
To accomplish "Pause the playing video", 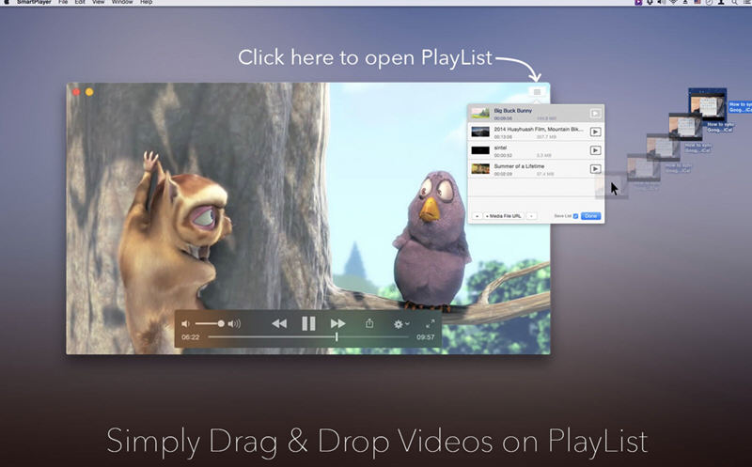I will (308, 323).
